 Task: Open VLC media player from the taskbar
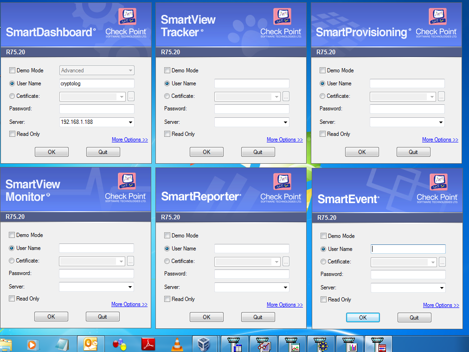(x=177, y=345)
